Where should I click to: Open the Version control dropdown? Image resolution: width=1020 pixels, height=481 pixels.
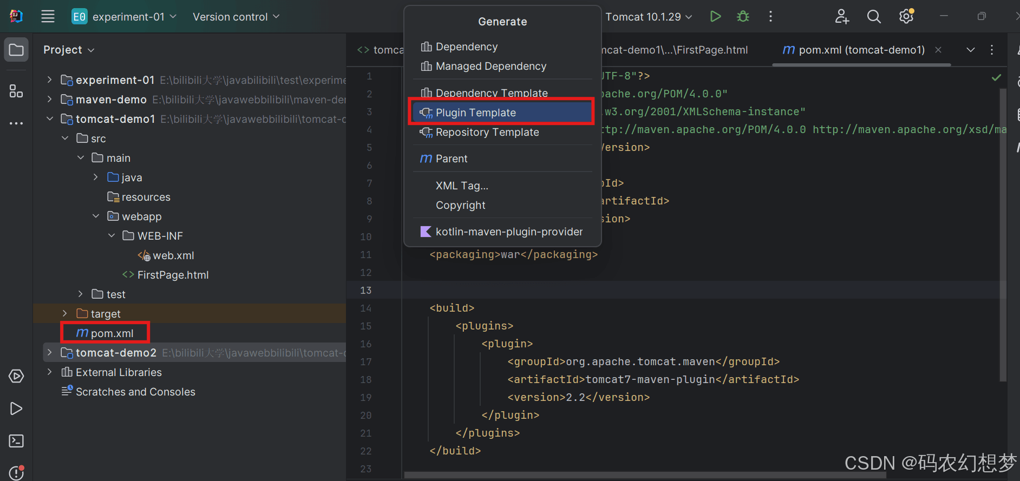tap(236, 17)
